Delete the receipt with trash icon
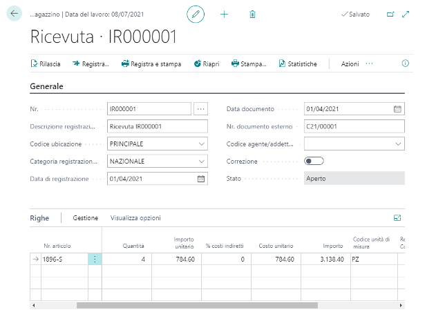 (x=252, y=14)
